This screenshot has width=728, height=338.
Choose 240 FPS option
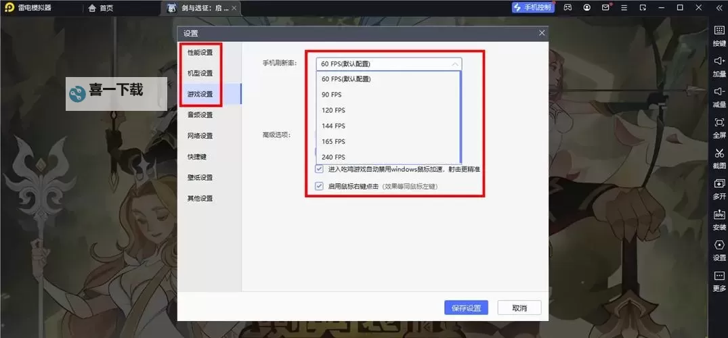pos(388,158)
